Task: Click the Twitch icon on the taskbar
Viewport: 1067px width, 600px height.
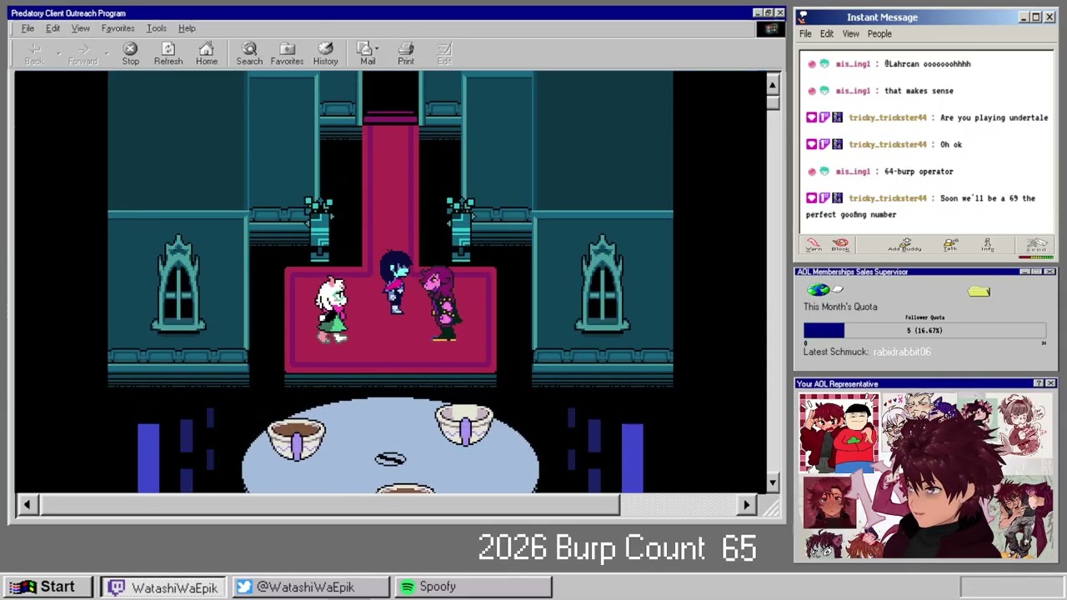Action: click(x=117, y=587)
